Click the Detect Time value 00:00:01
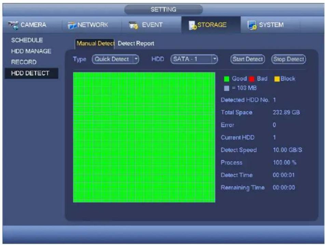Screen dimensions: 325x245 pyautogui.click(x=284, y=175)
